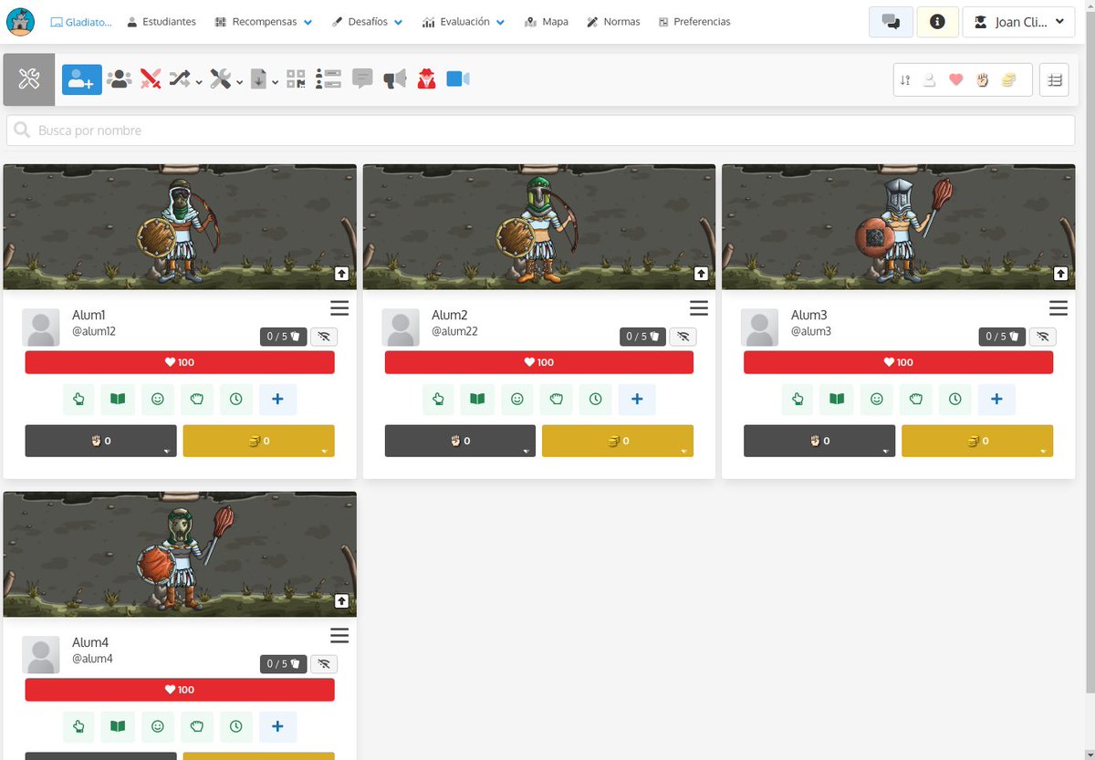This screenshot has width=1095, height=760.
Task: Click Alum2's red health bar showing 100
Action: [x=538, y=362]
